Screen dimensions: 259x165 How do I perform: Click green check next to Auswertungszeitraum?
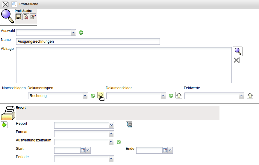click(119, 142)
